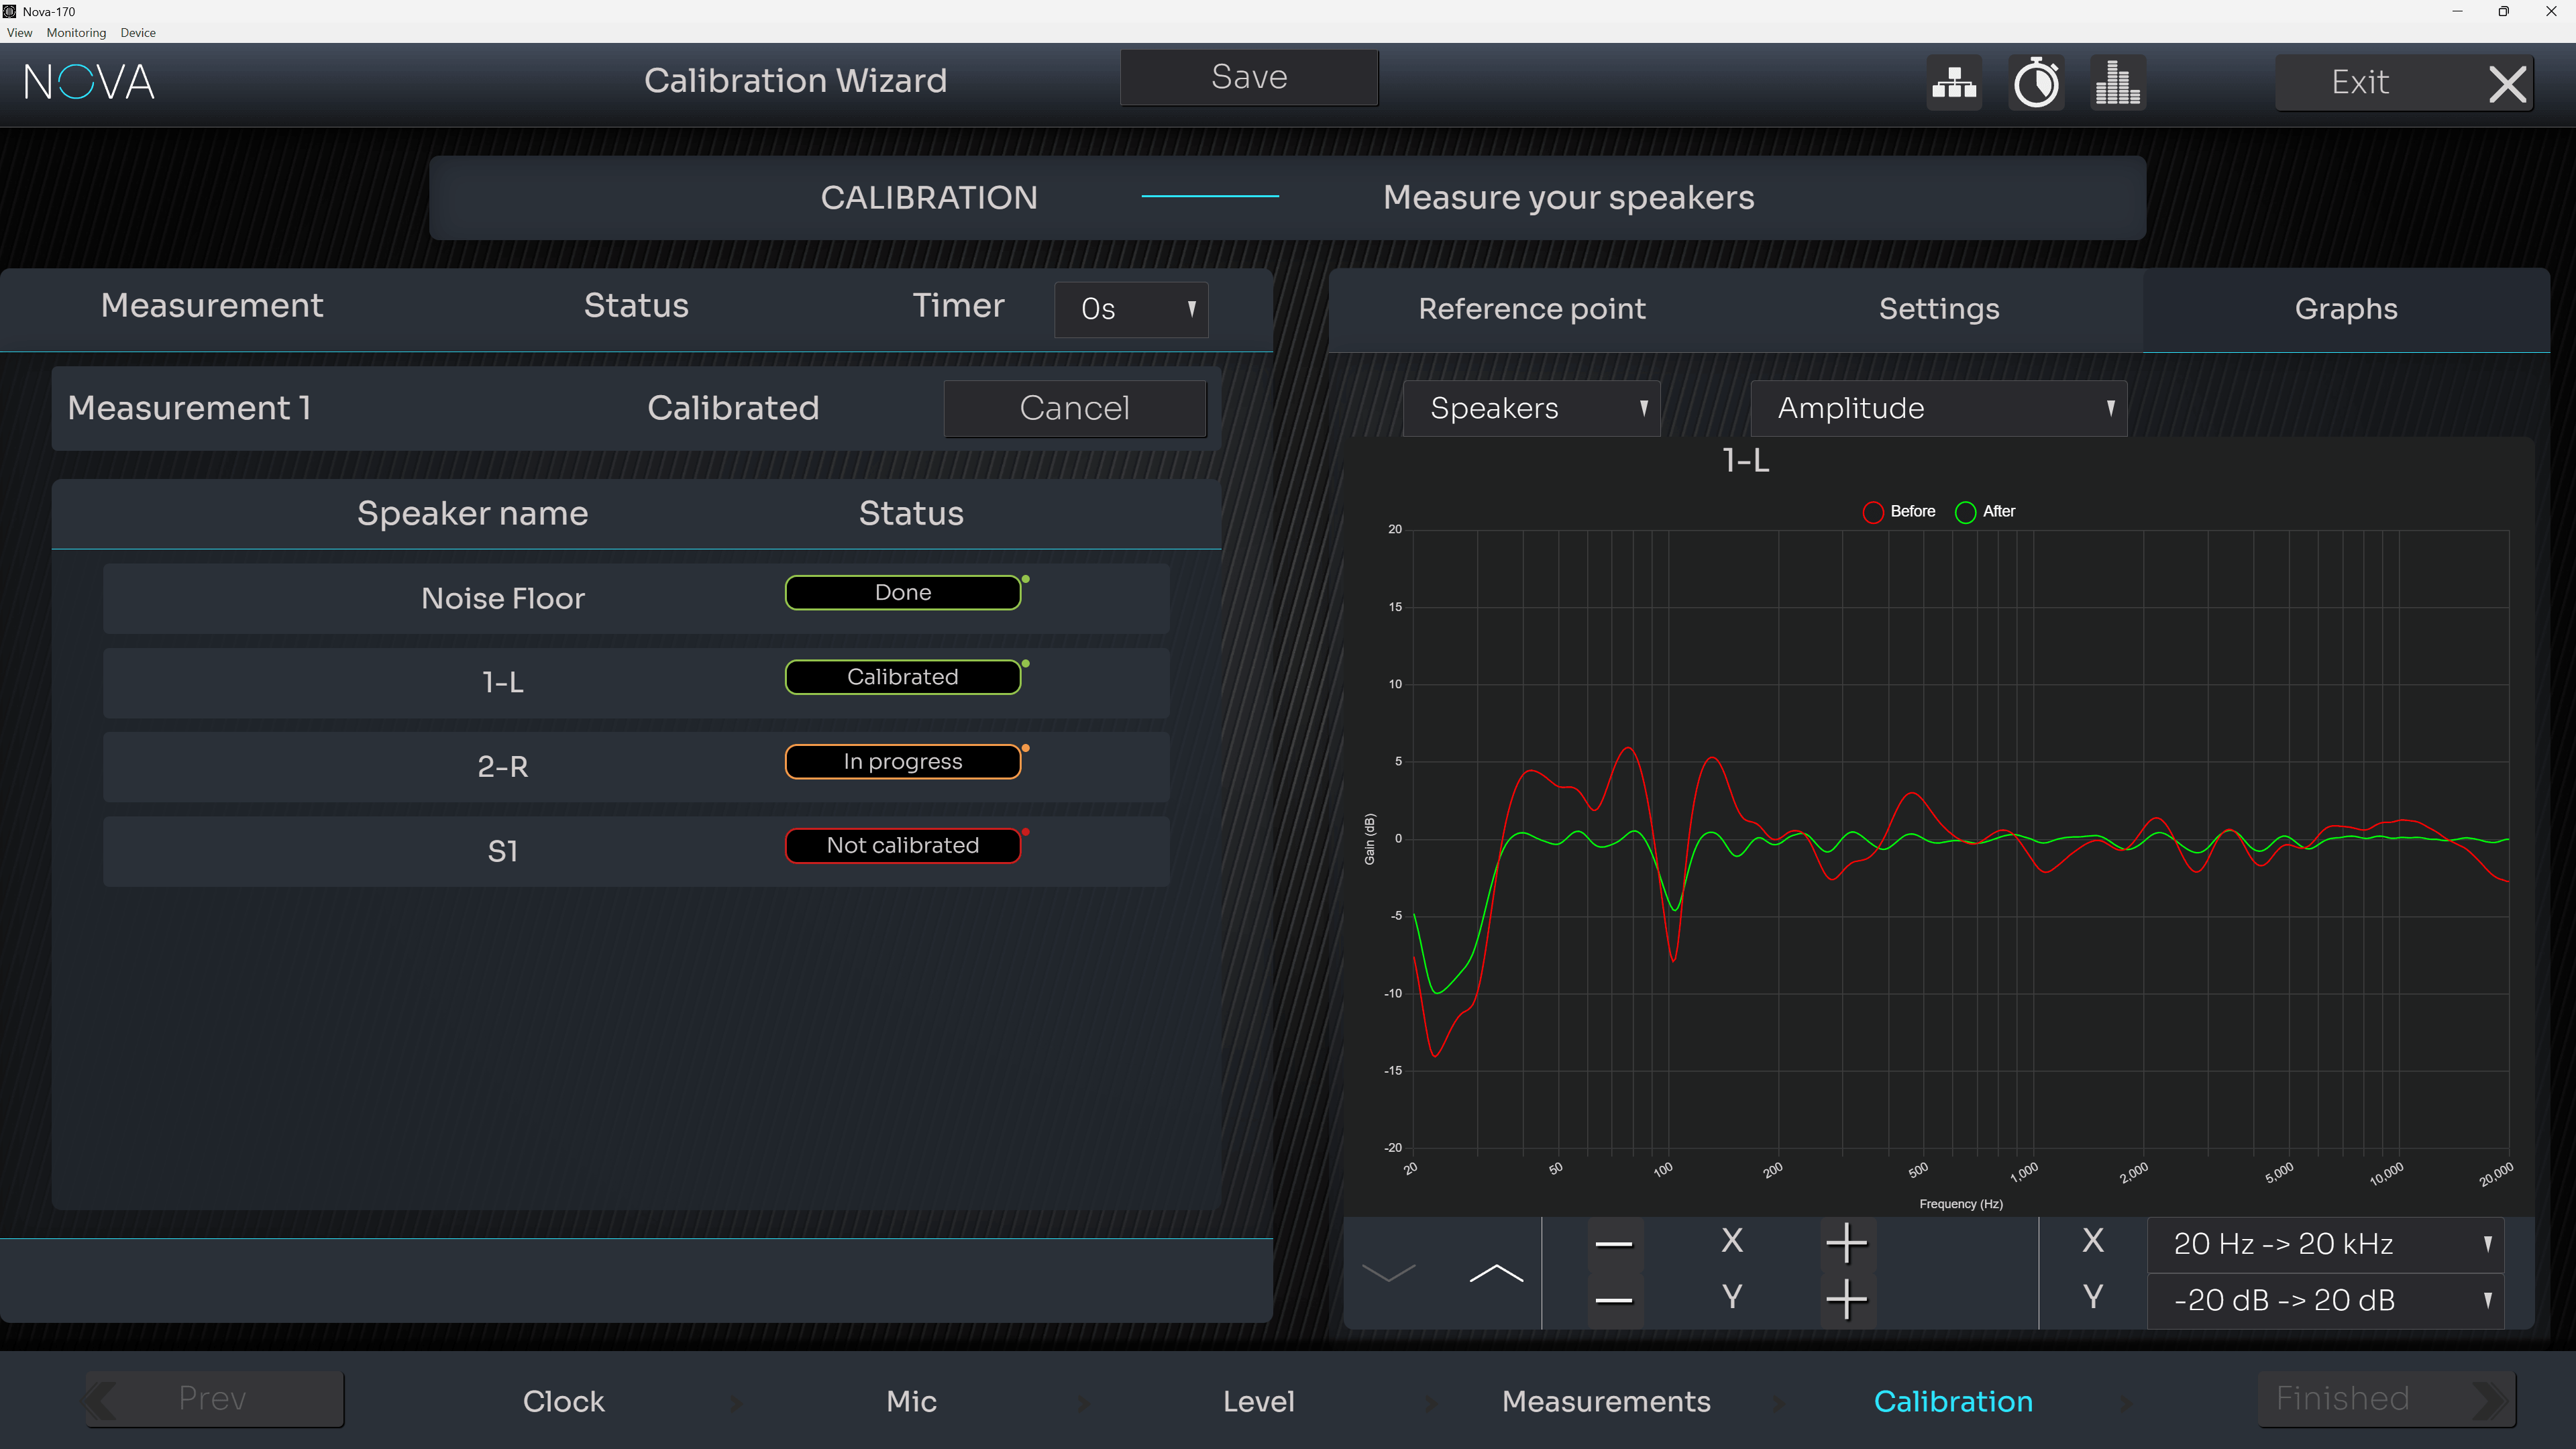This screenshot has height=1449, width=2576.
Task: Click the X icon beside Exit
Action: tap(2507, 83)
